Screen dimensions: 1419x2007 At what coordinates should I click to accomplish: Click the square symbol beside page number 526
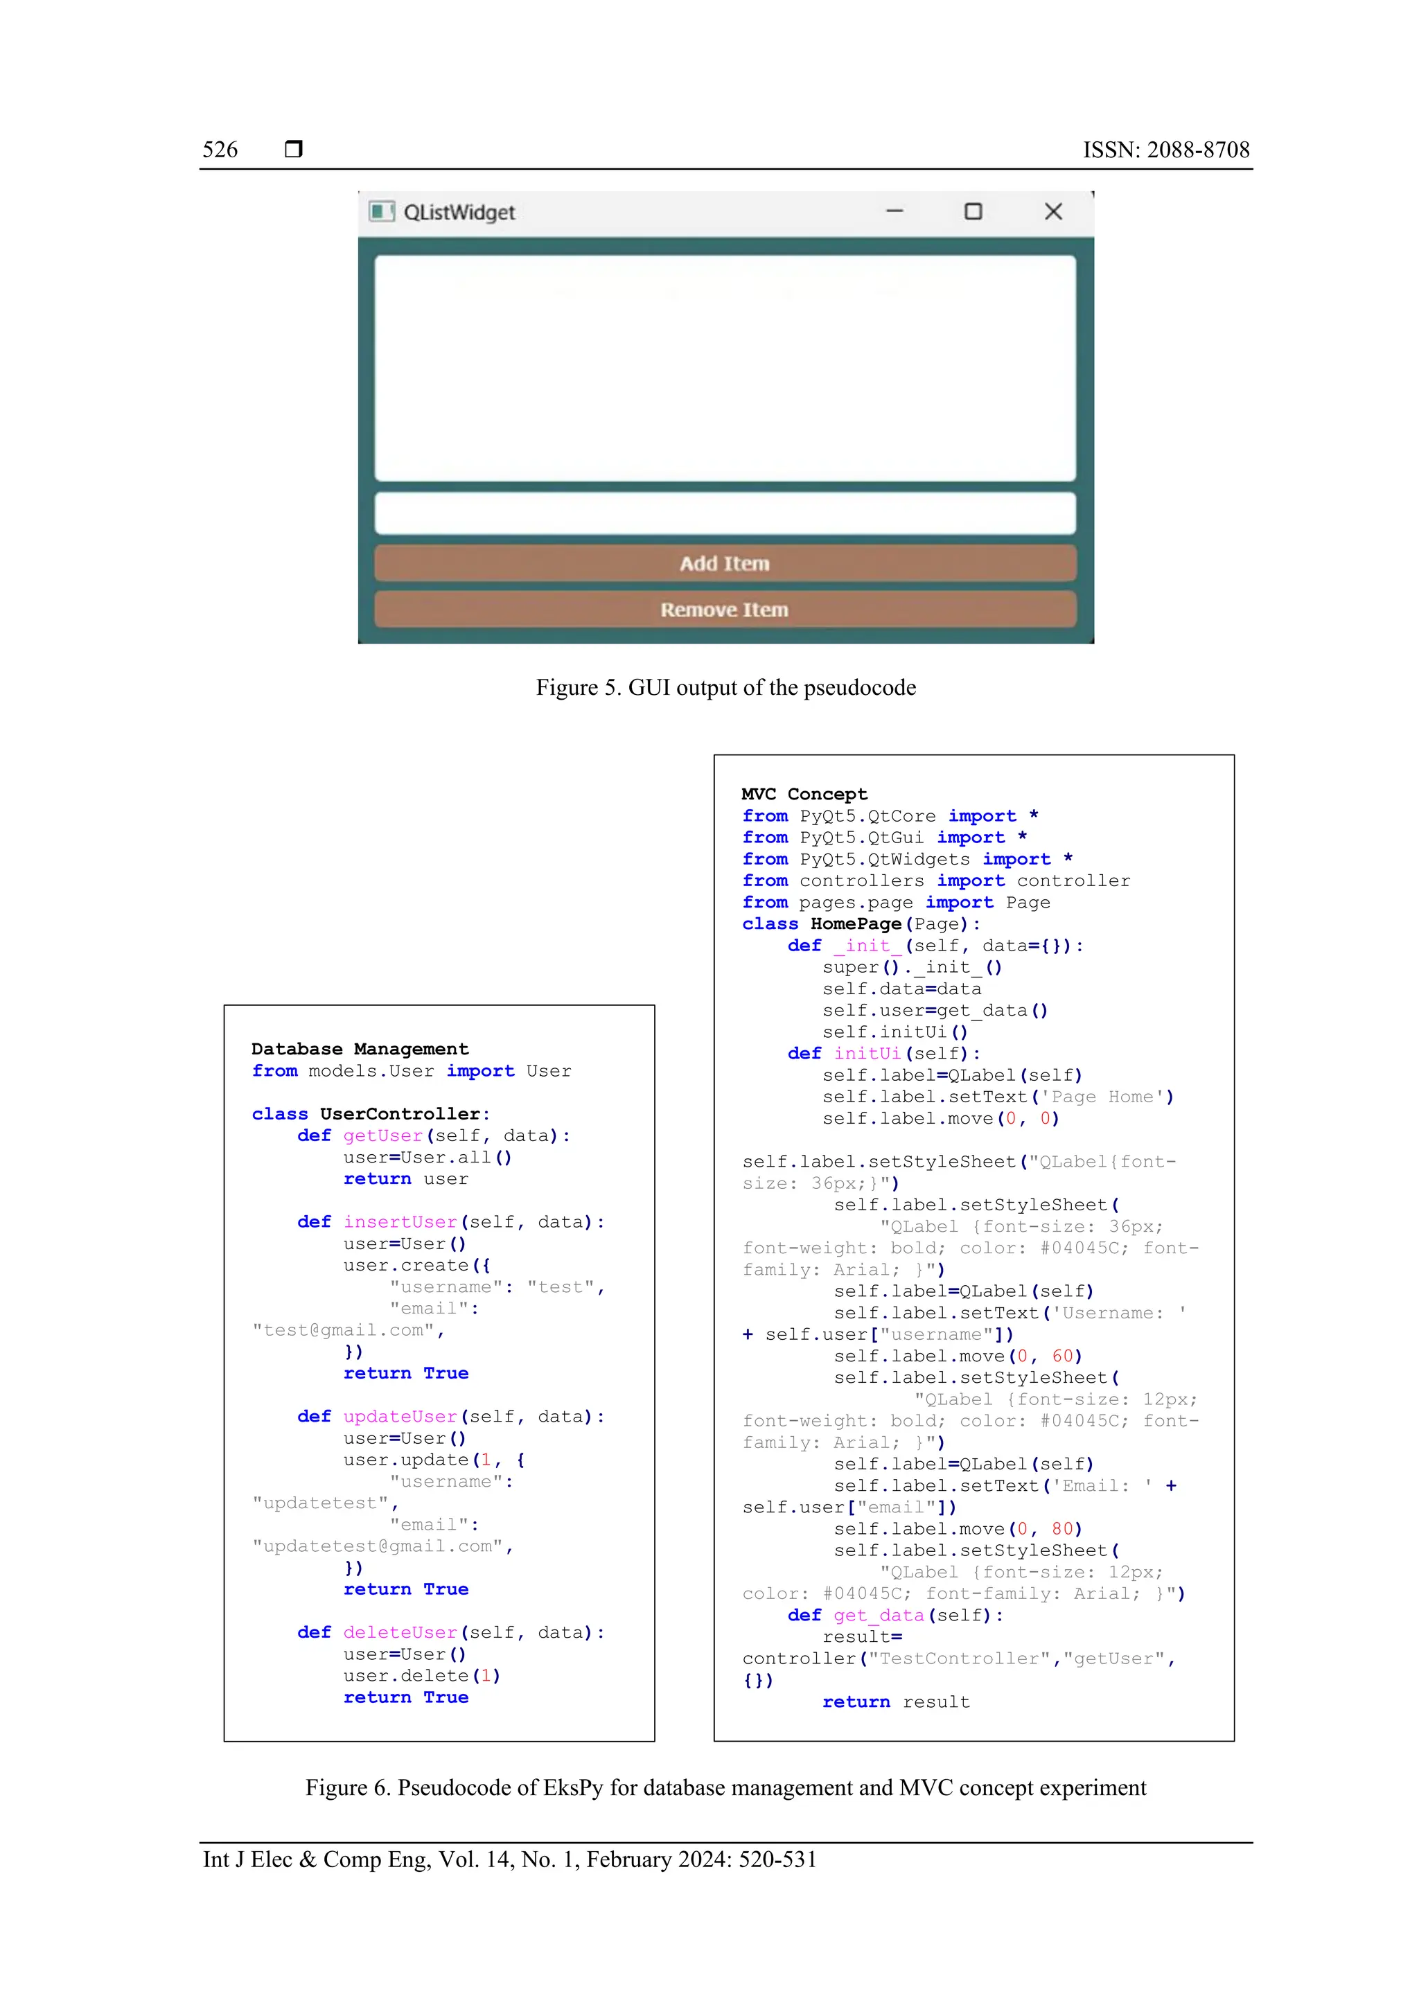click(294, 148)
